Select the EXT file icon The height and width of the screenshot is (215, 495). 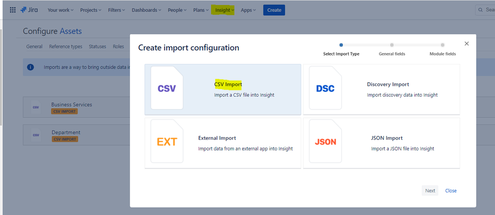(166, 142)
